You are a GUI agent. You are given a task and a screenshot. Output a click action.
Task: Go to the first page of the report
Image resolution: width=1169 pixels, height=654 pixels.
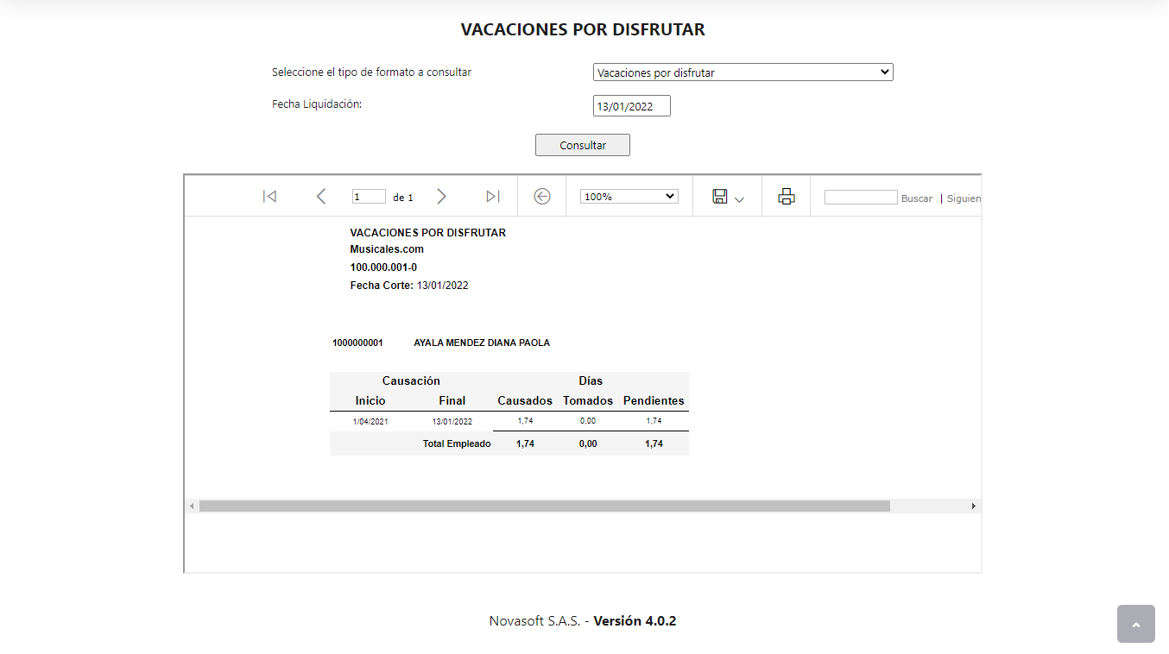coord(269,196)
